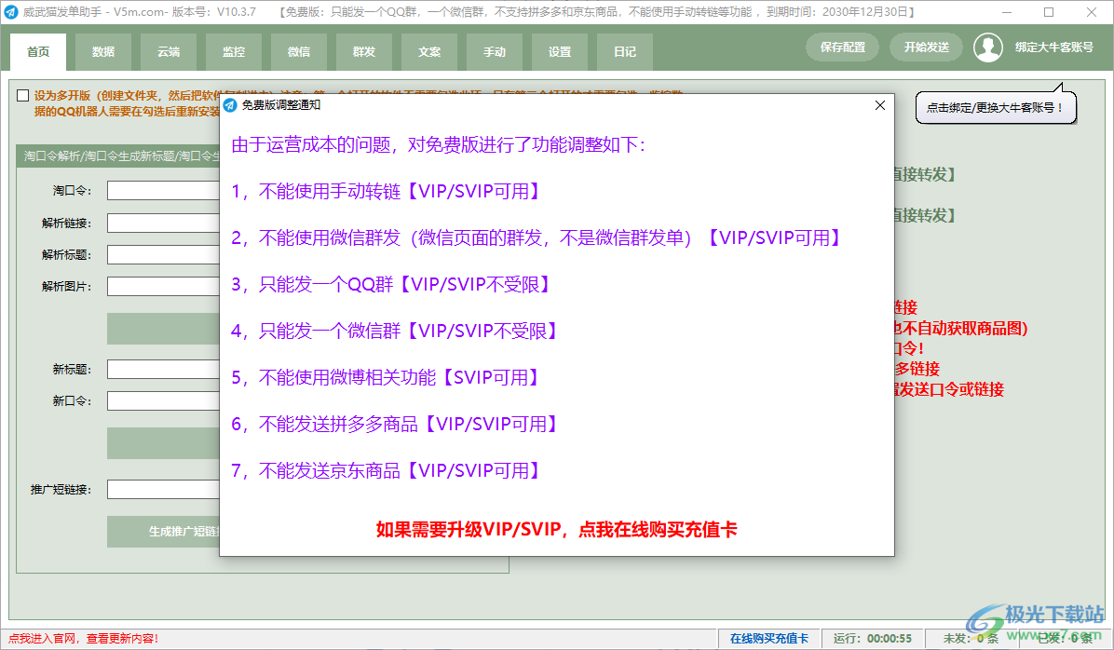The width and height of the screenshot is (1114, 650).
Task: Click the 运行: 00:00:55 status entry
Action: (873, 639)
